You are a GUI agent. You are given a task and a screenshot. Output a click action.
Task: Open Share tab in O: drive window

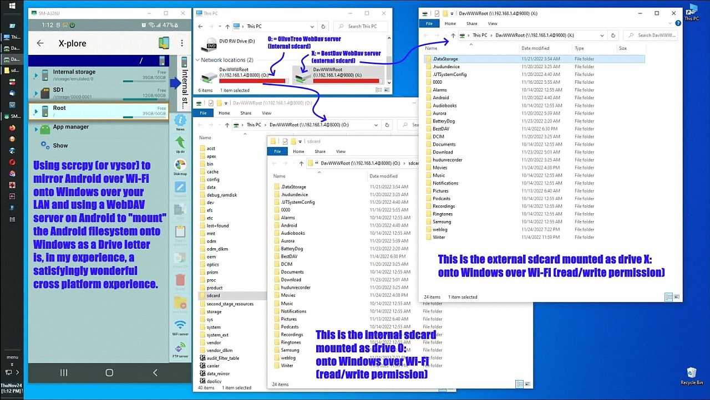[x=245, y=112]
